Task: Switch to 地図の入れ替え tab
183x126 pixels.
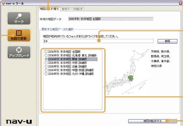Action: point(49,9)
